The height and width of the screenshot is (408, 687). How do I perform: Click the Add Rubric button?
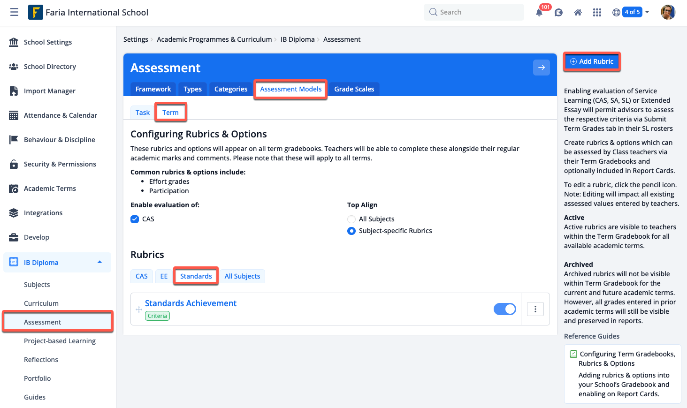click(591, 61)
